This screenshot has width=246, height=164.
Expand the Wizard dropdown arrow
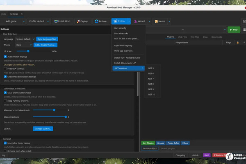[x=150, y=21]
